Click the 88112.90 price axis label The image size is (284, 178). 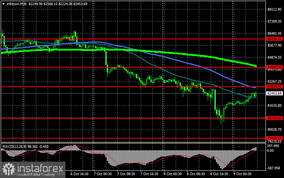coord(275,9)
